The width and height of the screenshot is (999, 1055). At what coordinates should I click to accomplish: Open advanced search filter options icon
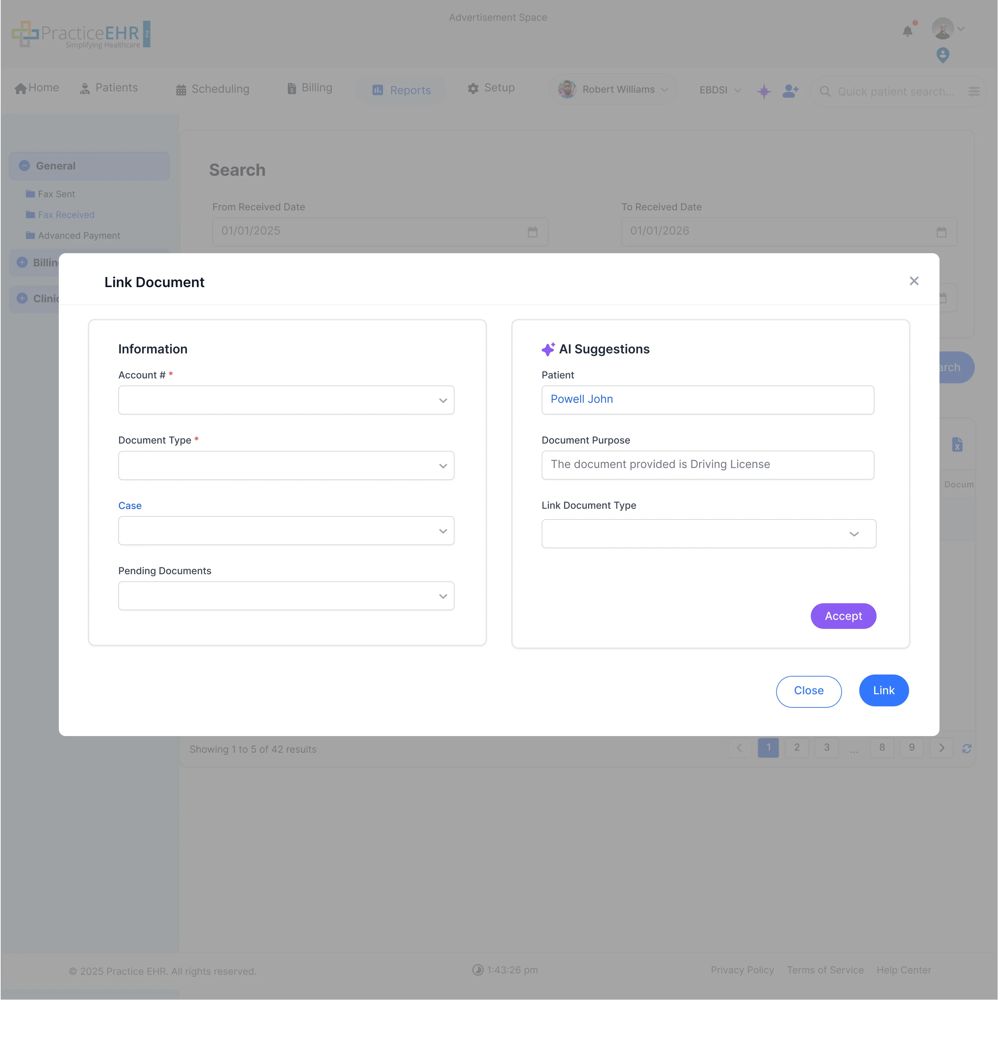[974, 91]
